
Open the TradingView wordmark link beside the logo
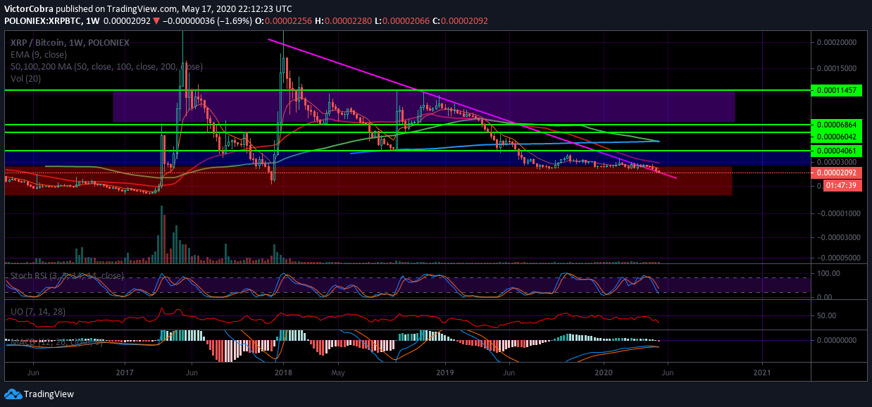[49, 394]
